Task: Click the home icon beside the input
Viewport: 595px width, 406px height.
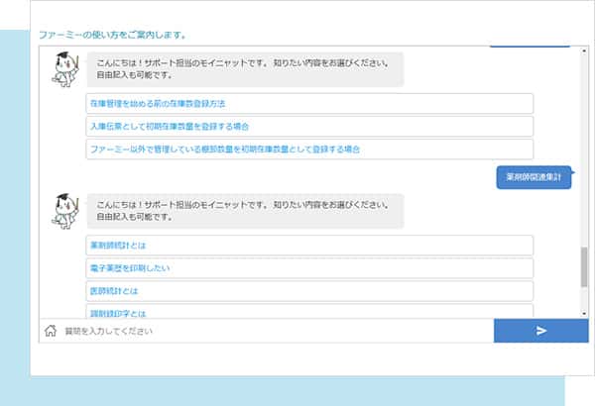Action: click(50, 331)
